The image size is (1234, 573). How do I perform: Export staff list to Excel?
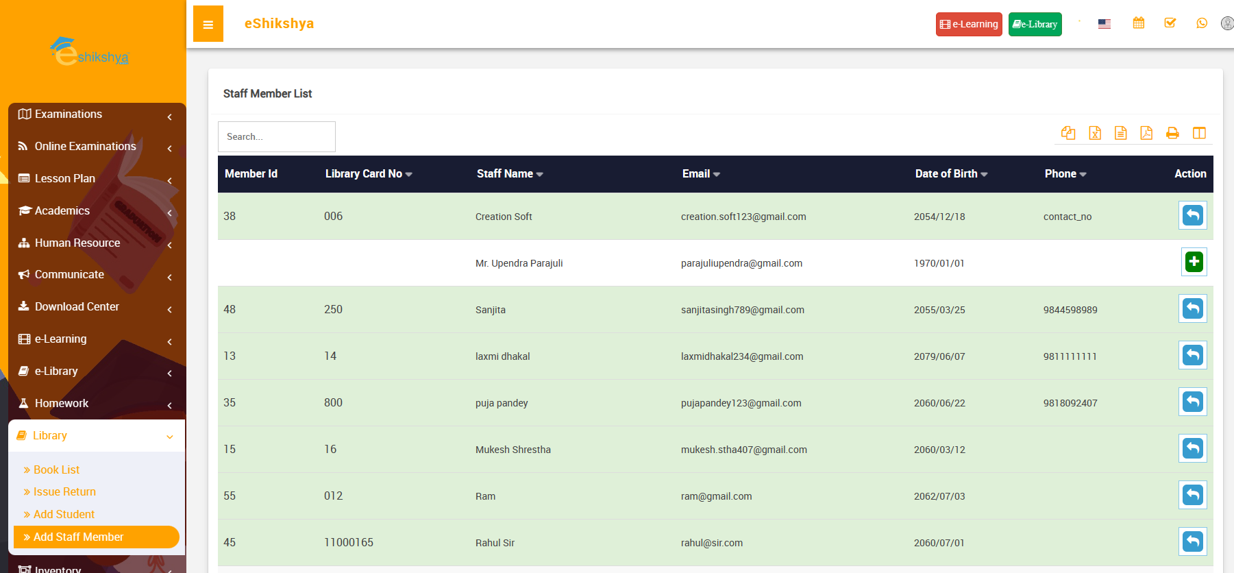pyautogui.click(x=1094, y=133)
